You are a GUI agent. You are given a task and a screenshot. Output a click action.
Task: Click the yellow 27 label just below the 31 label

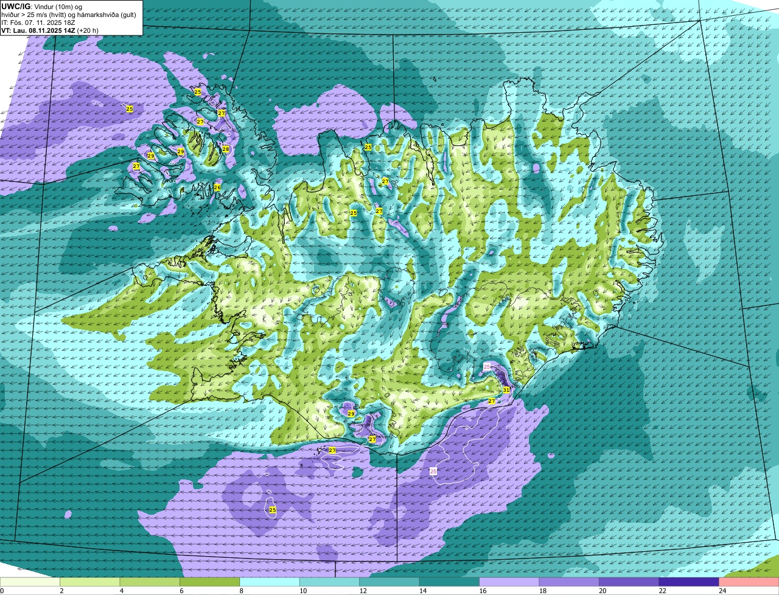[492, 401]
